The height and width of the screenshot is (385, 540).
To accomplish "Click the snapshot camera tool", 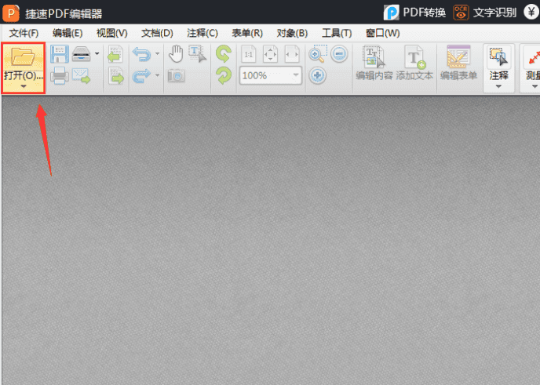I will (177, 76).
